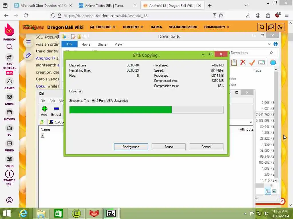The width and height of the screenshot is (293, 219).
Task: Open Firefox hamburger menu
Action: 287,15
